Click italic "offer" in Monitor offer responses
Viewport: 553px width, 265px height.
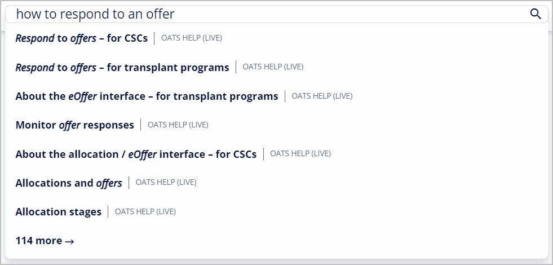[x=70, y=125]
